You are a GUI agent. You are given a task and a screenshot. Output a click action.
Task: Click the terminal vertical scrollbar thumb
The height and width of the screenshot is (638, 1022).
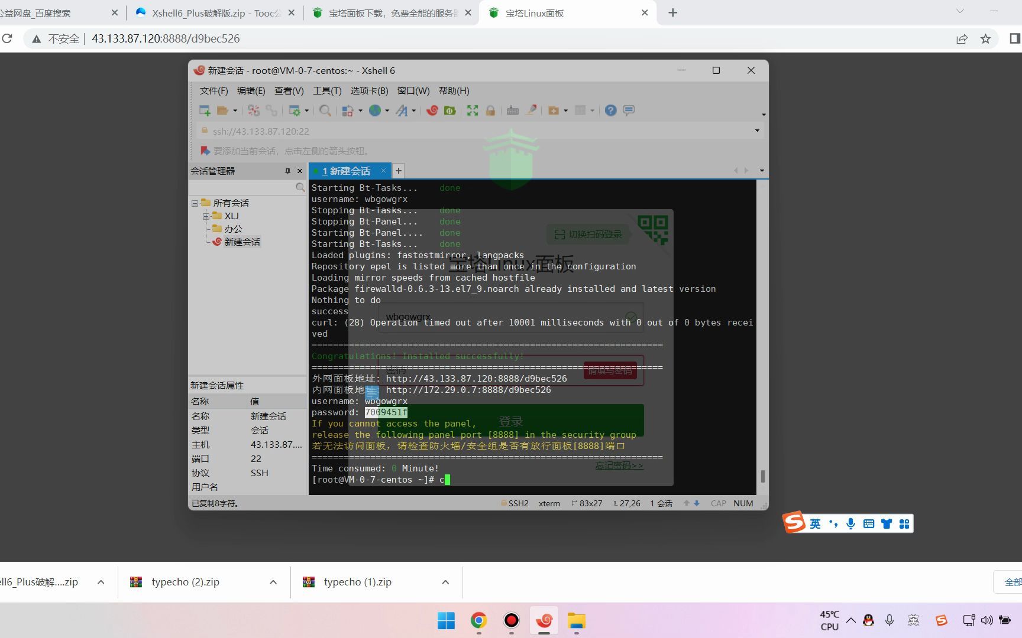[762, 476]
